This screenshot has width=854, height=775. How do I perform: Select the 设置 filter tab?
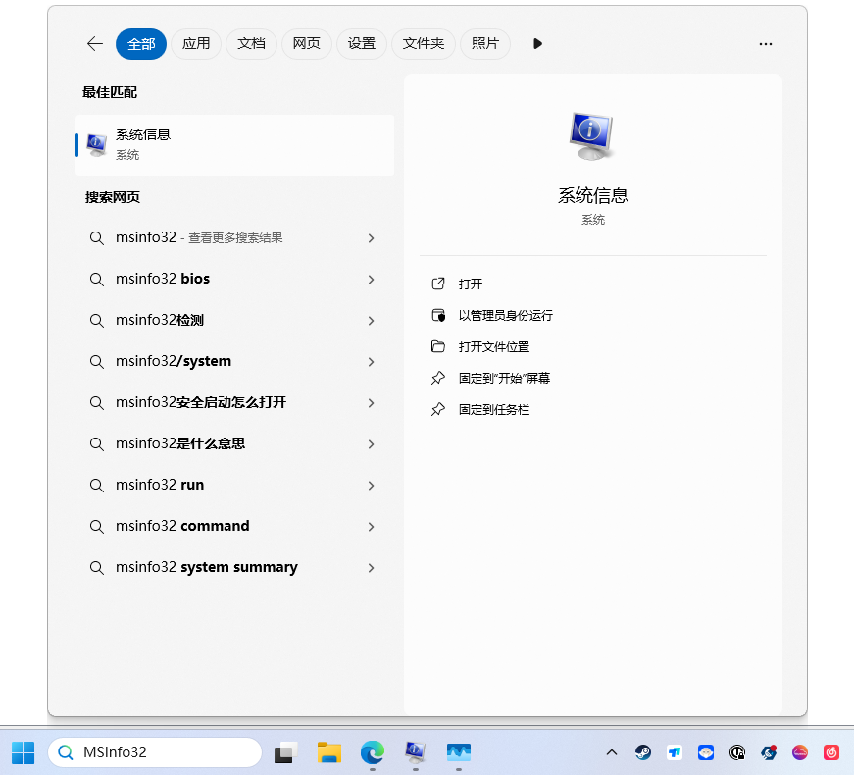[x=362, y=44]
